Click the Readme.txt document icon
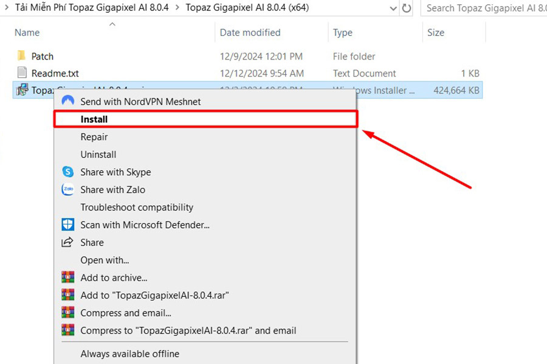The height and width of the screenshot is (364, 547). coord(22,72)
